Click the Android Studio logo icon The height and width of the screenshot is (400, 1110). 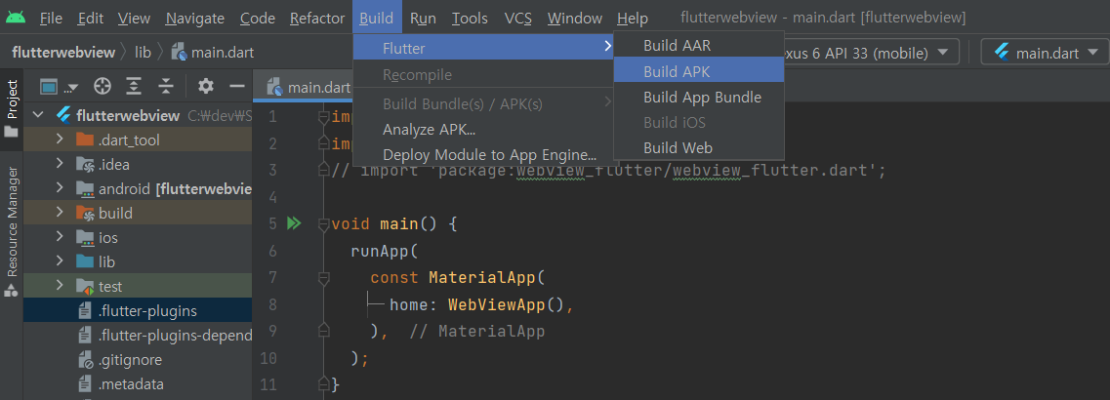[x=15, y=17]
